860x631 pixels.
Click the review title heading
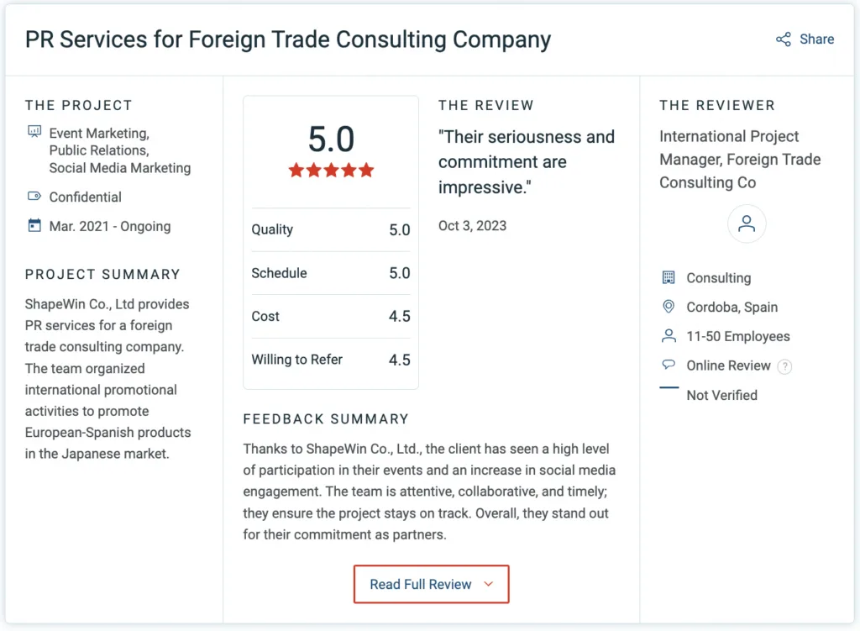pos(288,39)
